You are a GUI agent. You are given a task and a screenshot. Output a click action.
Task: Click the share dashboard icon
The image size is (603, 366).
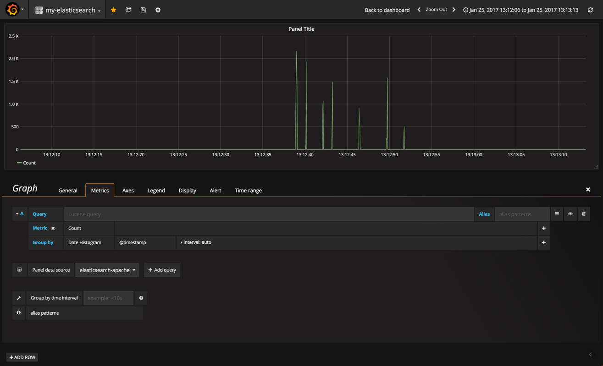(128, 10)
